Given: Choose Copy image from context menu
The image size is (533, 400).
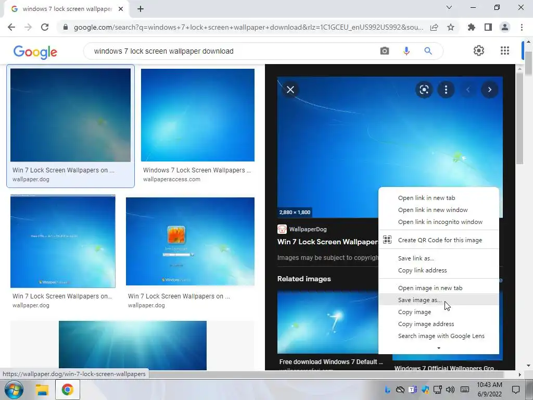Looking at the screenshot, I should pos(414,312).
